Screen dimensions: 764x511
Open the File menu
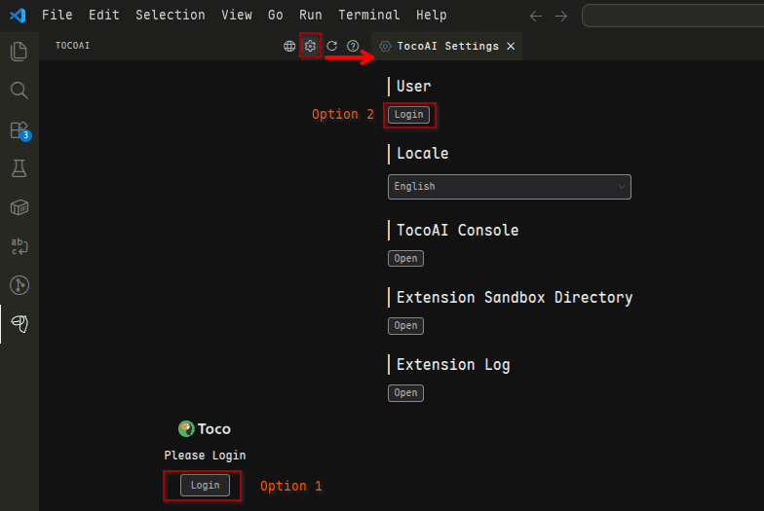57,15
